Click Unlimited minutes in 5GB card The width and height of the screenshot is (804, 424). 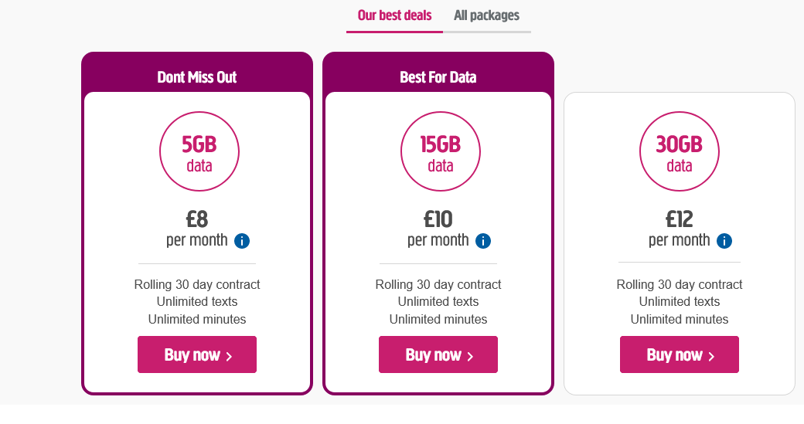(197, 319)
